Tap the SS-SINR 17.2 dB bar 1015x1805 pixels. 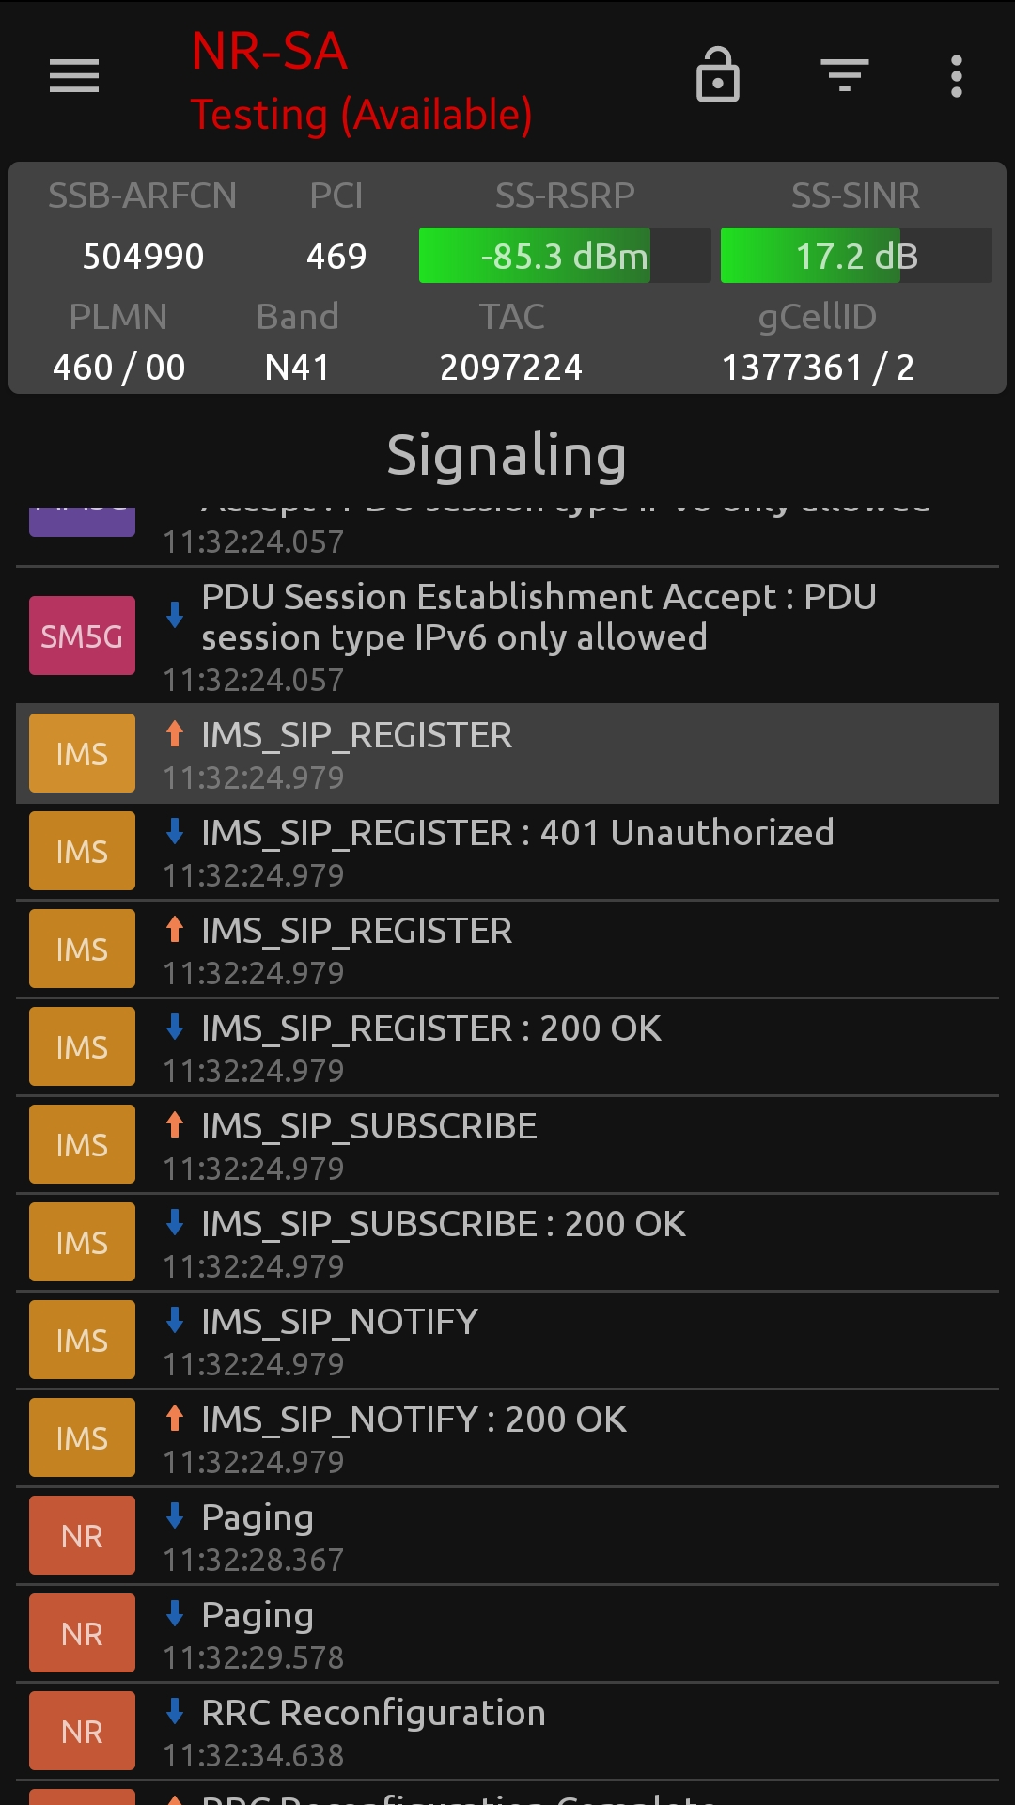click(x=855, y=256)
